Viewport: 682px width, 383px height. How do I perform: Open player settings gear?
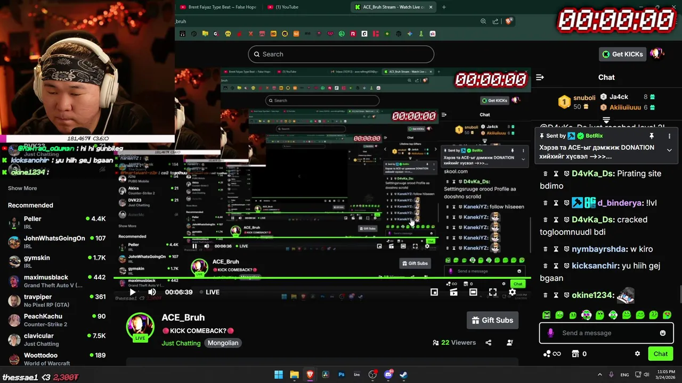pyautogui.click(x=512, y=292)
